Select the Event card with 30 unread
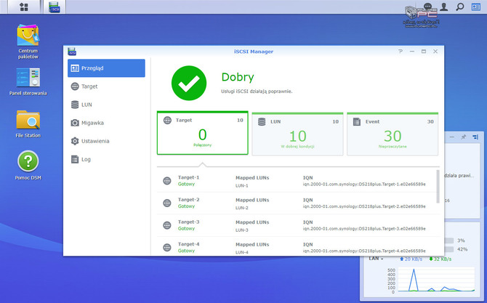487x303 pixels. (393, 134)
